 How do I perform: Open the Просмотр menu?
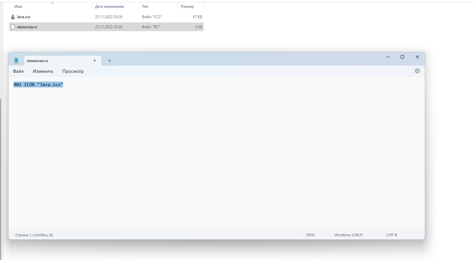click(73, 71)
